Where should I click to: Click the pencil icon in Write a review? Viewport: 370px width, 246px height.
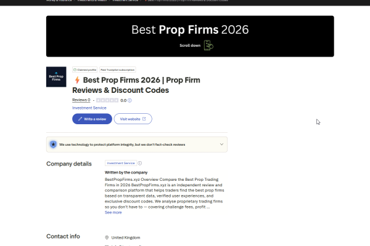(79, 119)
